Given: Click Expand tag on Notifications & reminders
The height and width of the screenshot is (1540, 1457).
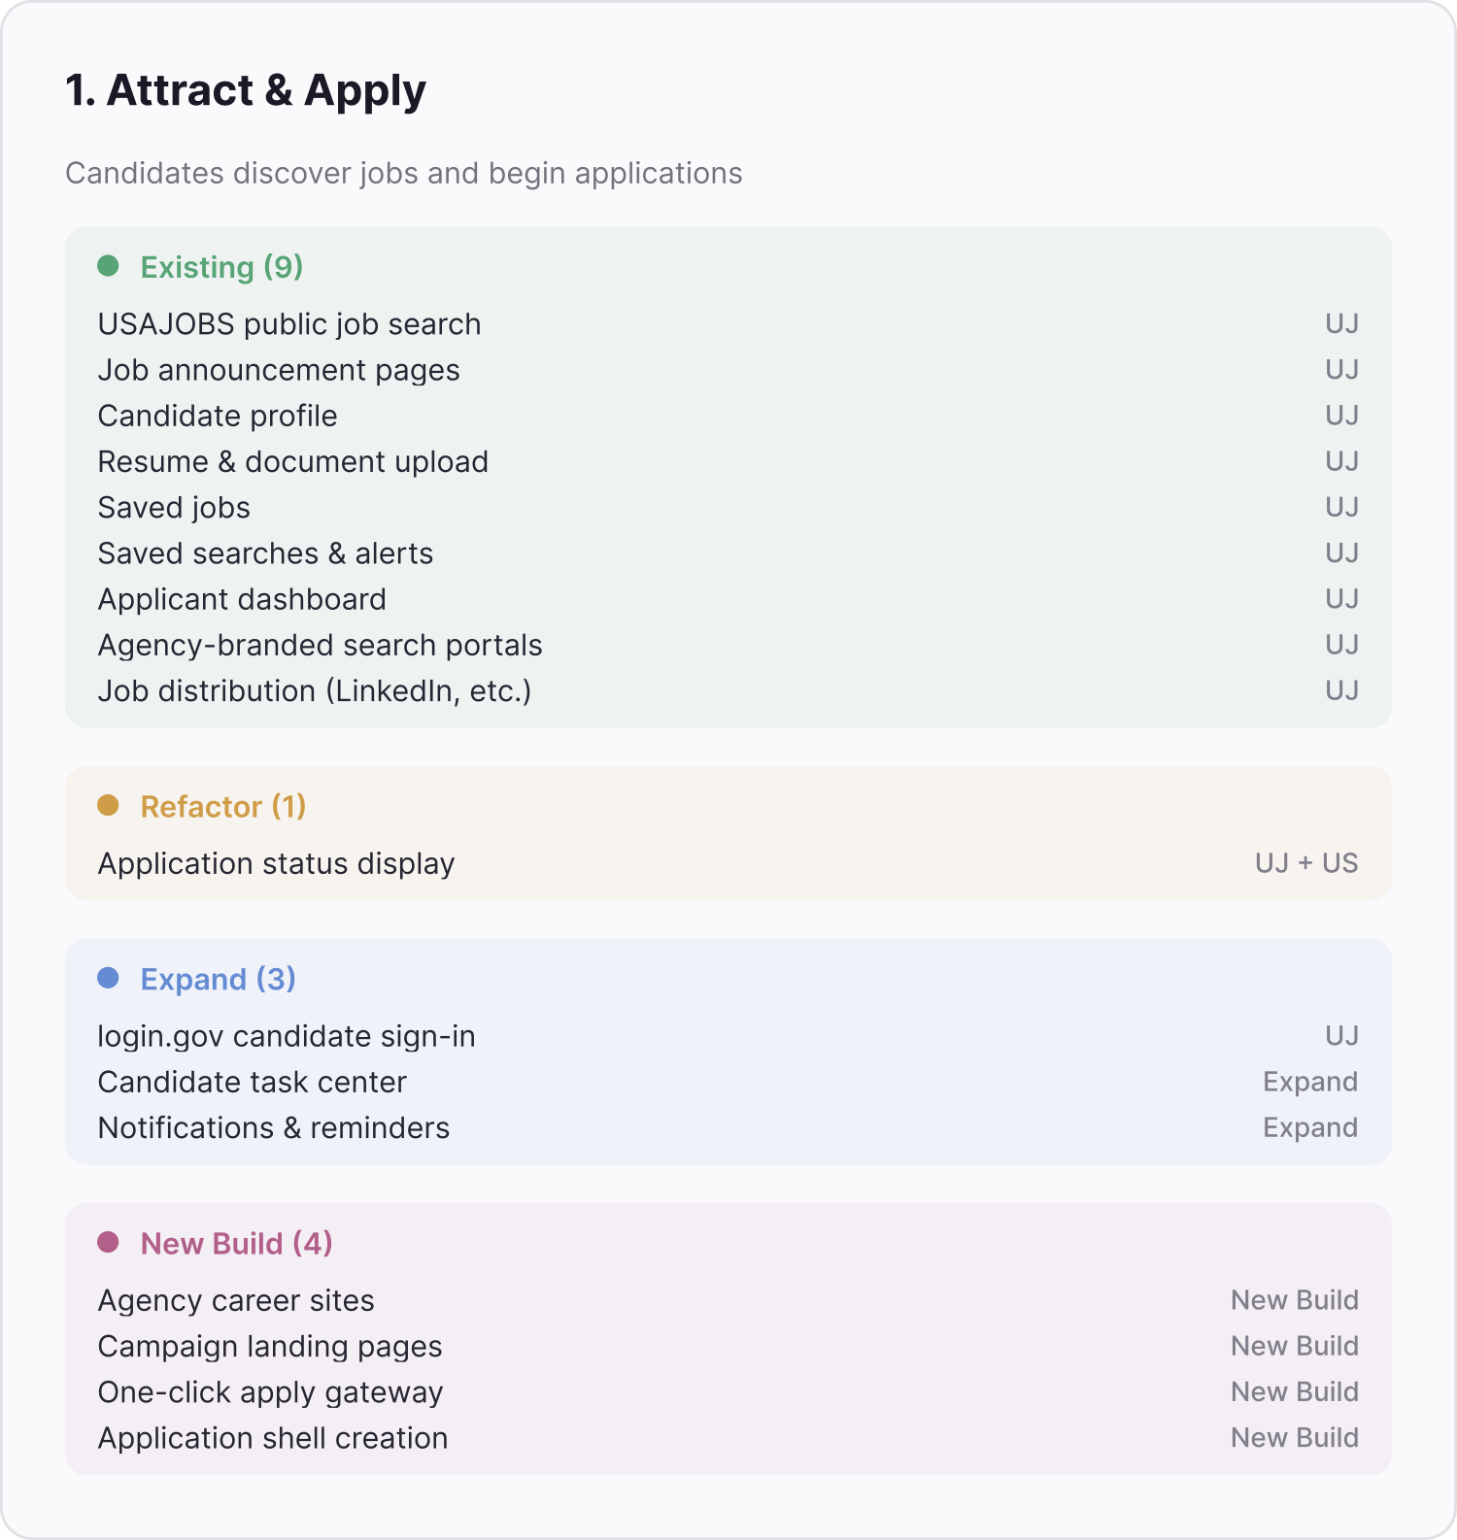Looking at the screenshot, I should [1310, 1127].
